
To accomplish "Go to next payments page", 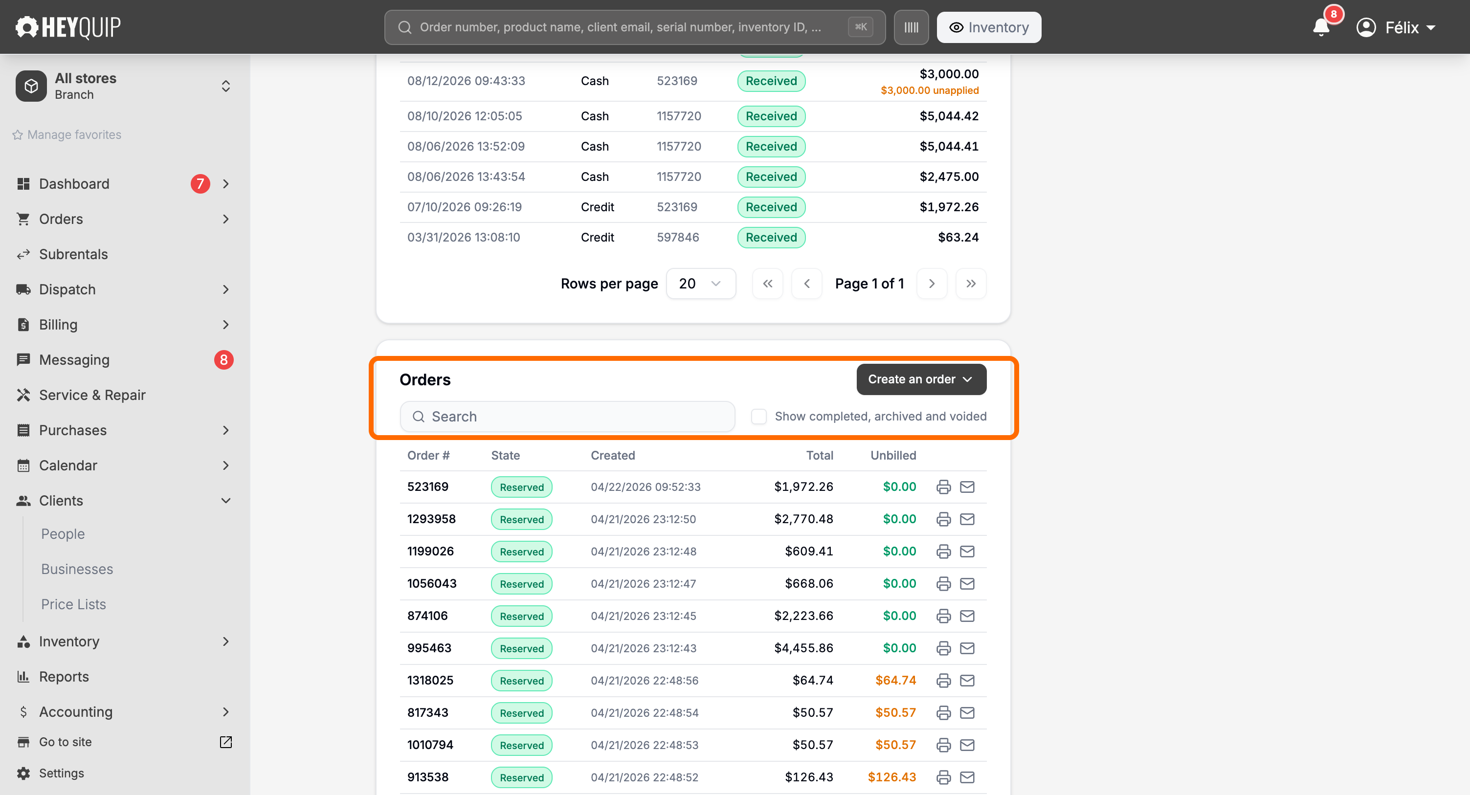I will pos(931,284).
